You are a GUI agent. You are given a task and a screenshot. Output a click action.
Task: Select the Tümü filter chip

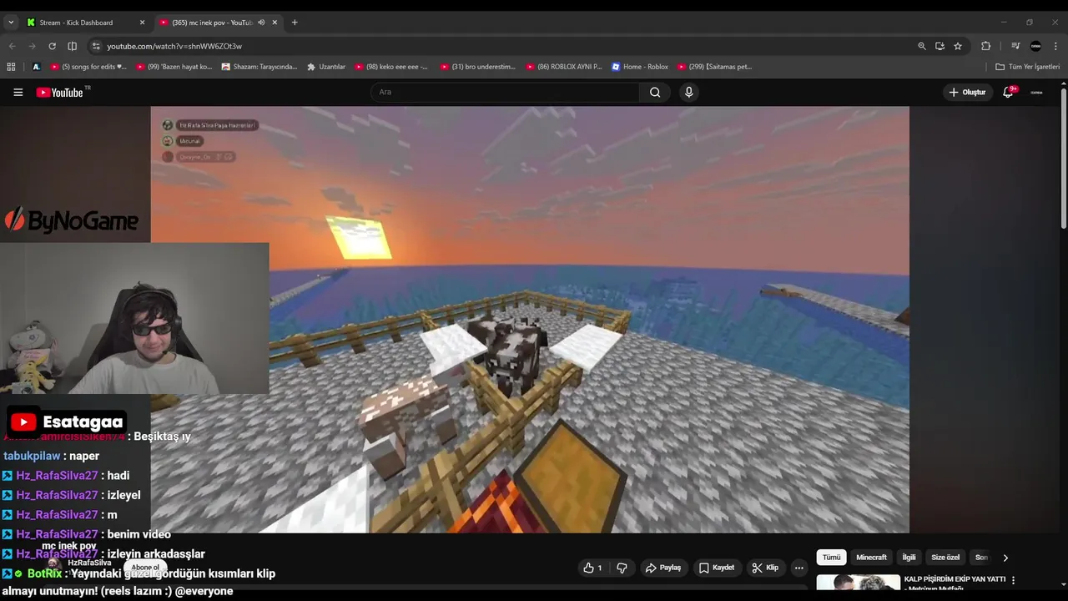pyautogui.click(x=832, y=558)
